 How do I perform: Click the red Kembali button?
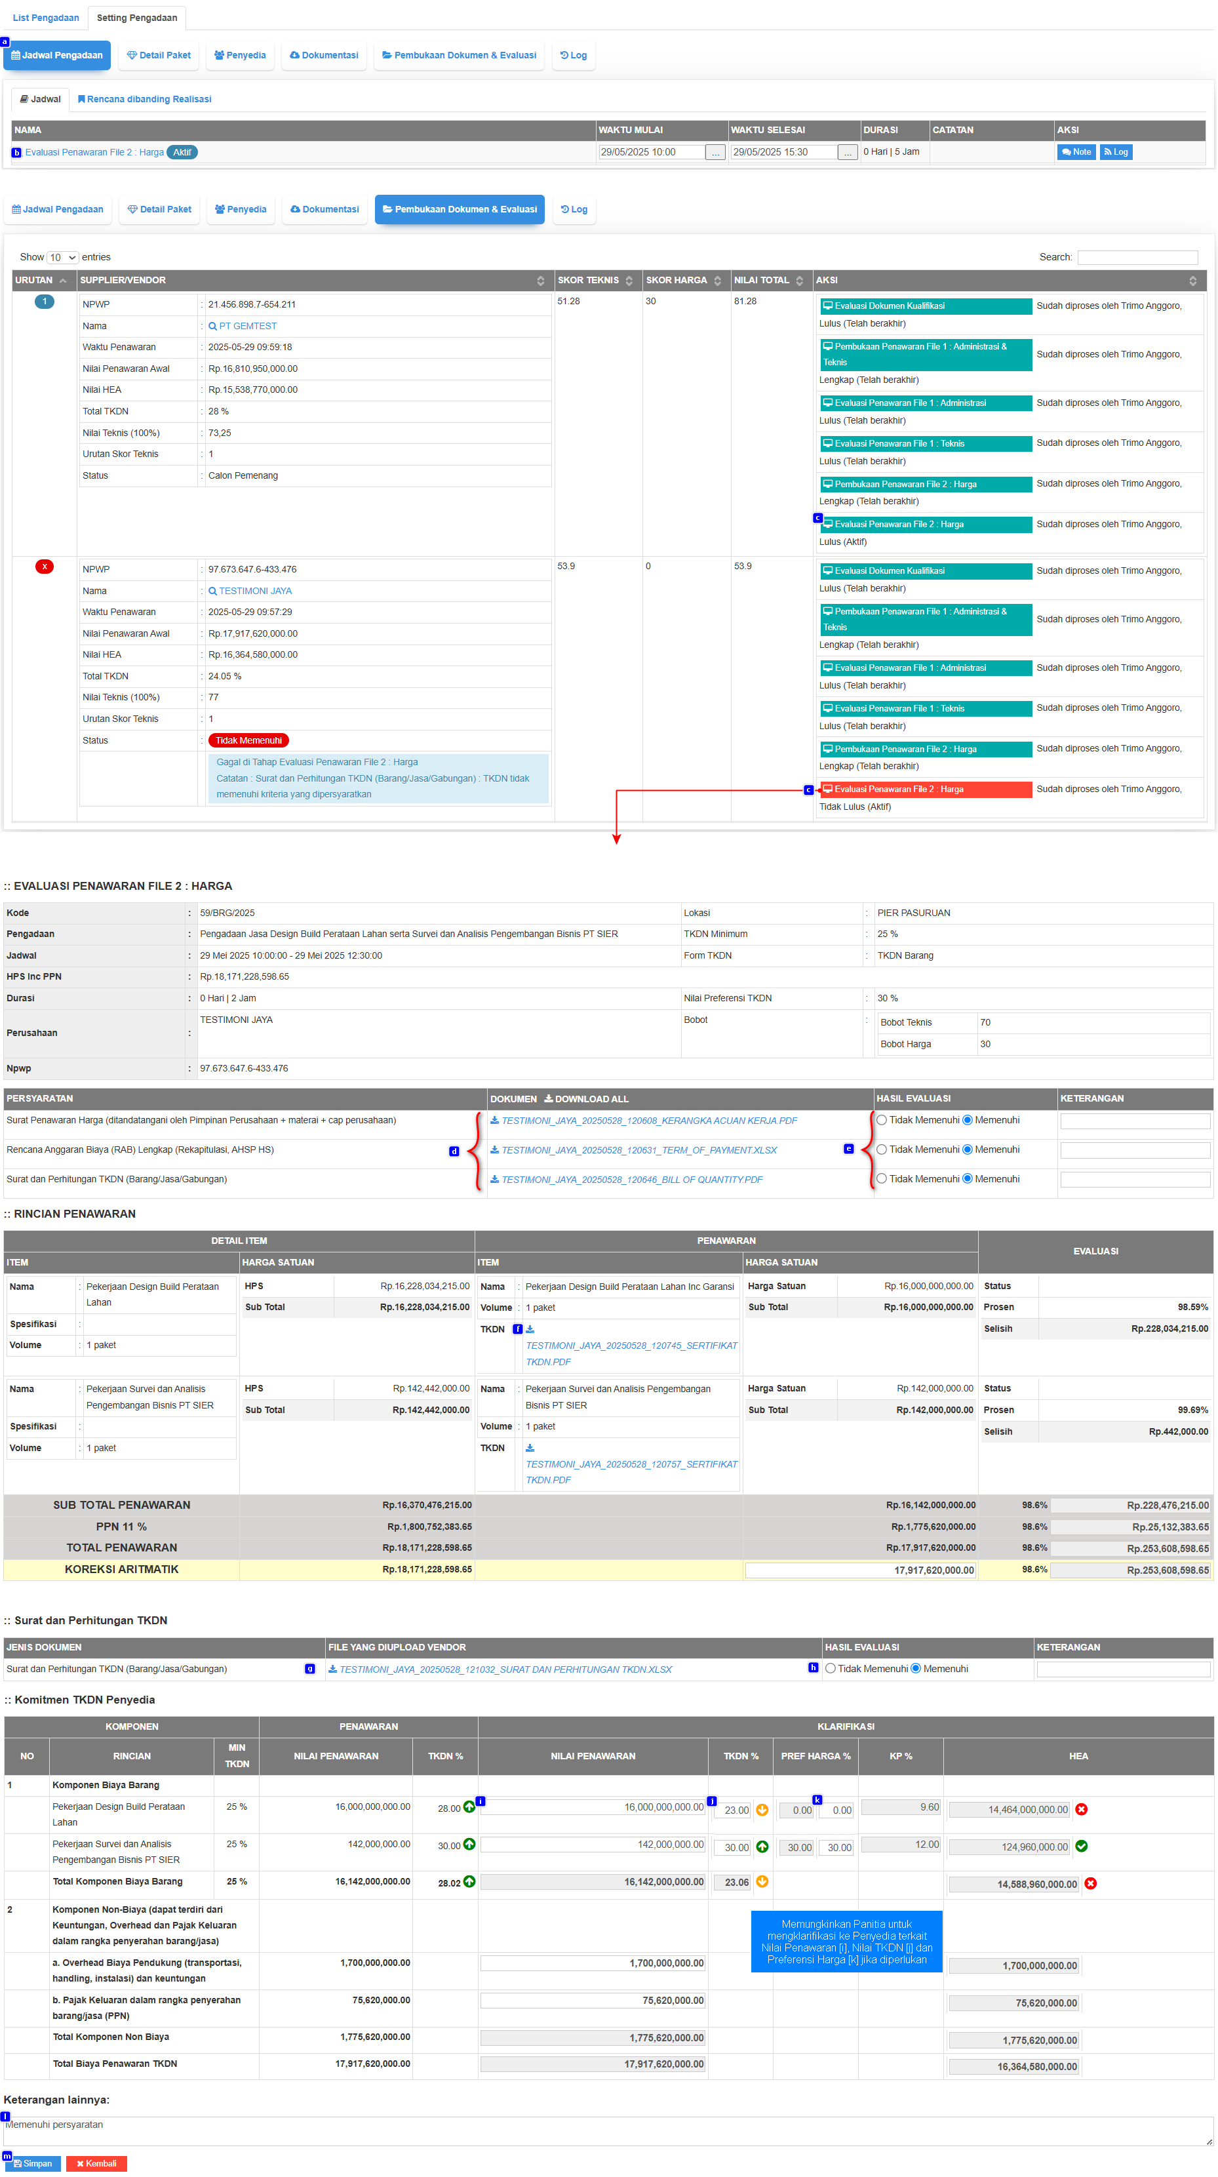click(x=96, y=2163)
